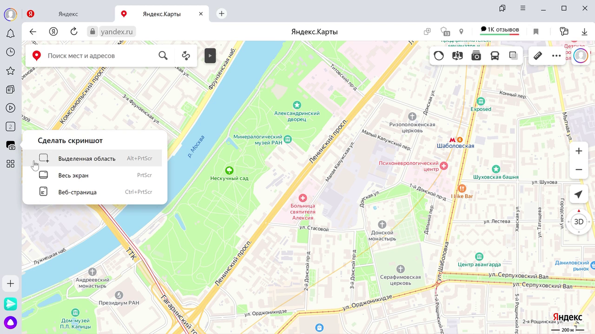
Task: Open the 1K отзывов reviews button
Action: [x=500, y=30]
